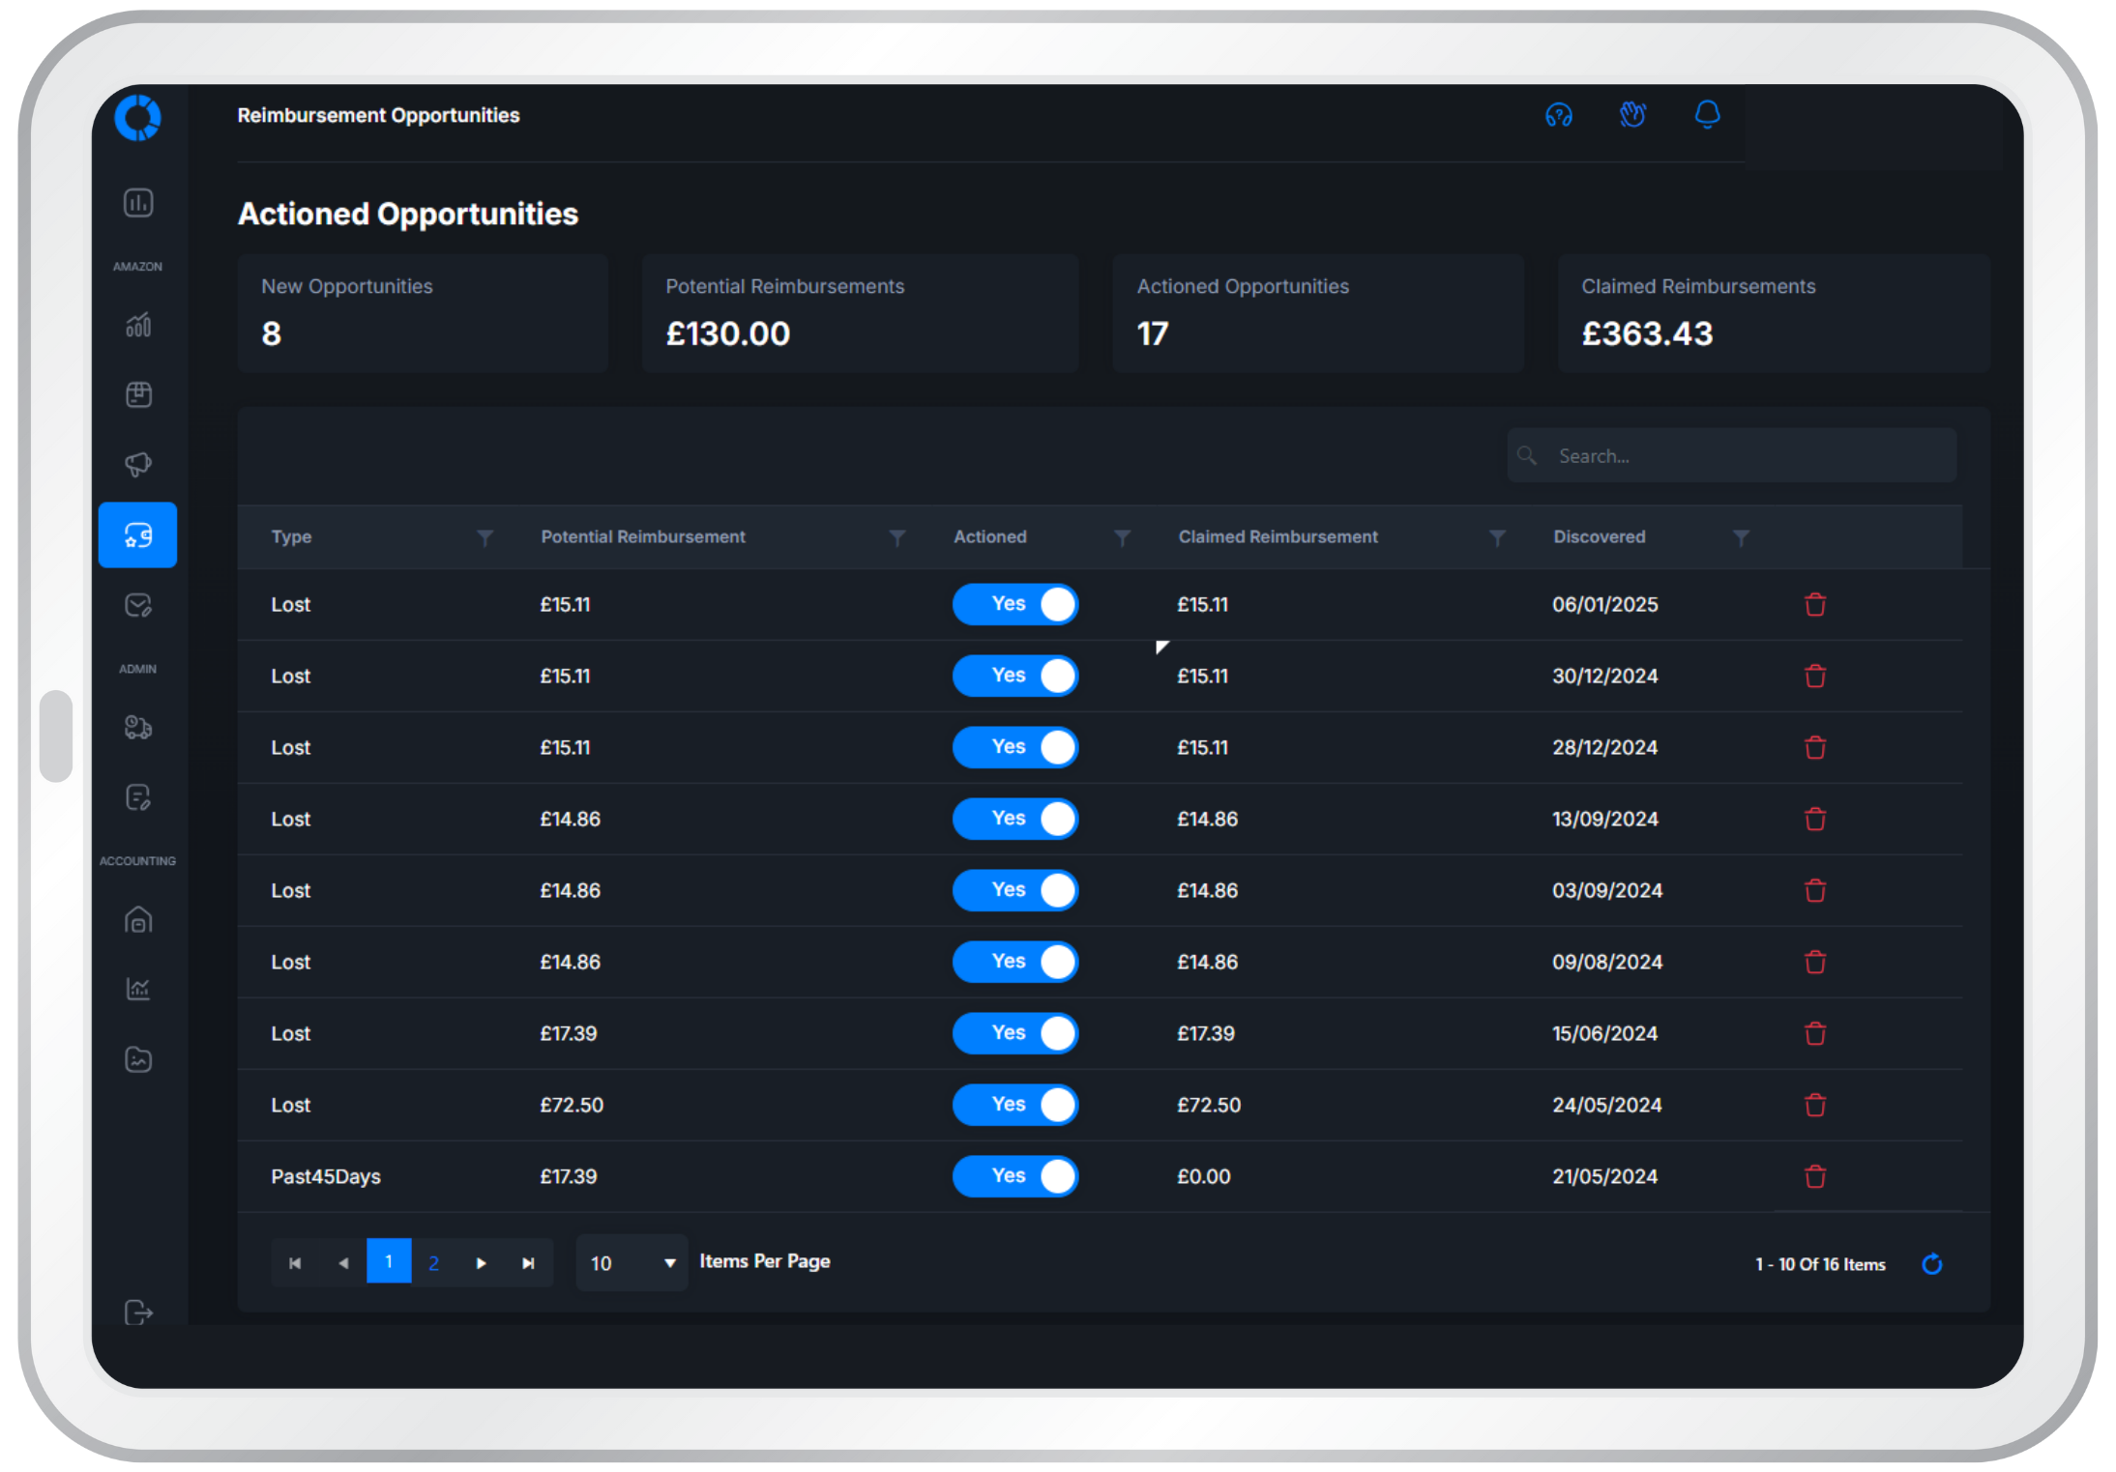Open the dashboard icon at sidebar top
Screen dimensions: 2116x1472
[138, 203]
